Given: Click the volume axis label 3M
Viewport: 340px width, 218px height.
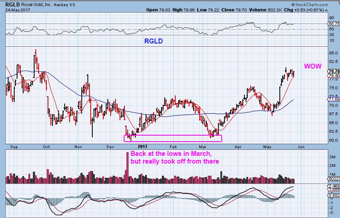Looking at the screenshot, I should [332, 157].
